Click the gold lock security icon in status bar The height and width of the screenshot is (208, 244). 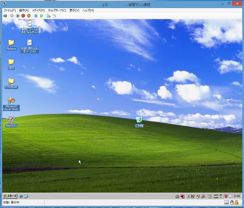coord(237,202)
